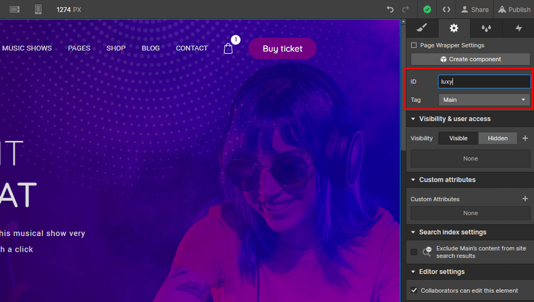
Task: Add a custom attribute with plus
Action: 525,198
